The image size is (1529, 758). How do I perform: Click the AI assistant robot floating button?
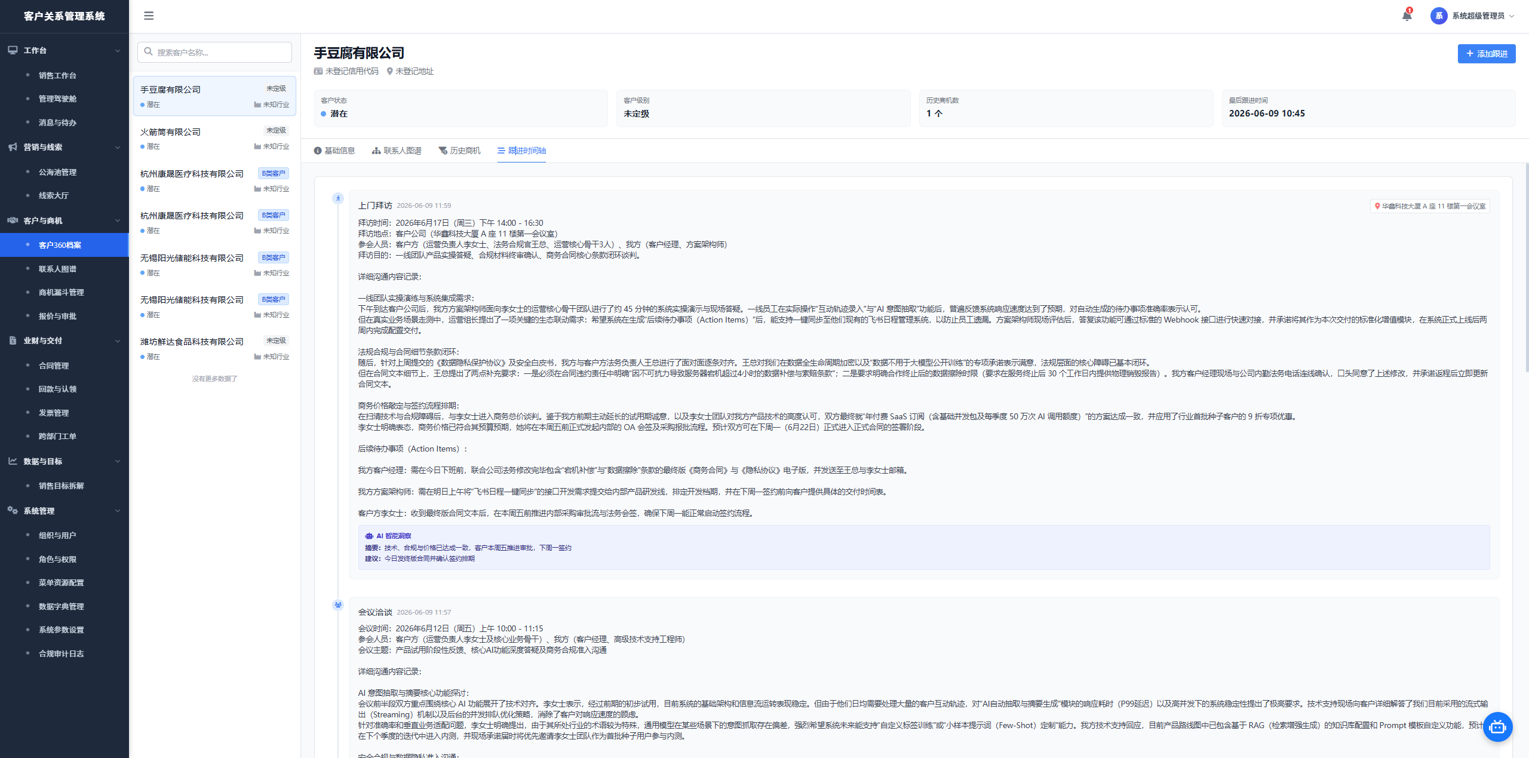tap(1497, 726)
